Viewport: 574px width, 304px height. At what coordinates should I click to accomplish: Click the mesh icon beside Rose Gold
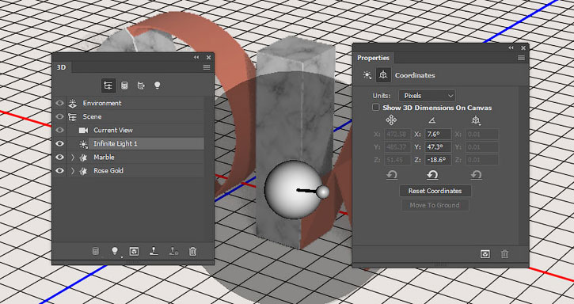pyautogui.click(x=83, y=171)
